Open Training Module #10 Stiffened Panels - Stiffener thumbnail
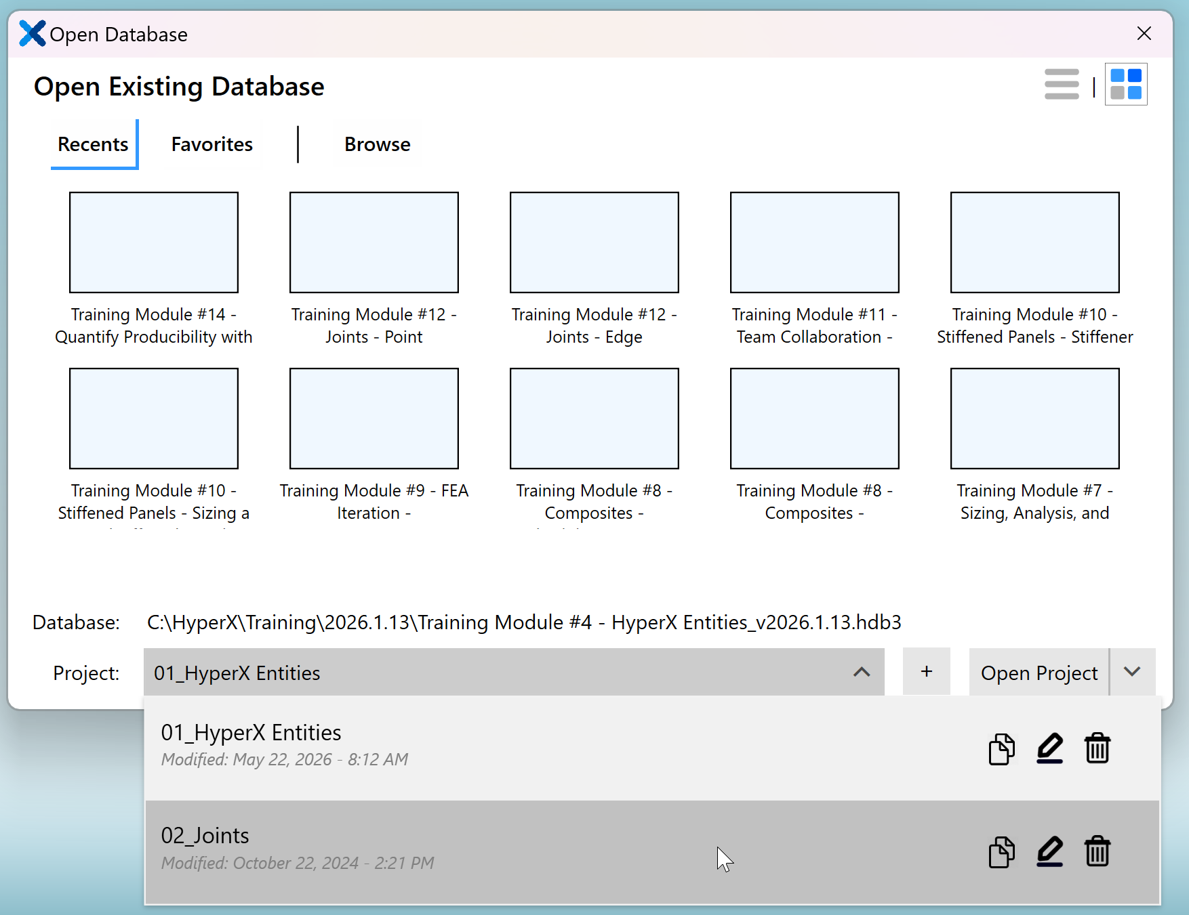This screenshot has width=1189, height=915. pos(1035,242)
